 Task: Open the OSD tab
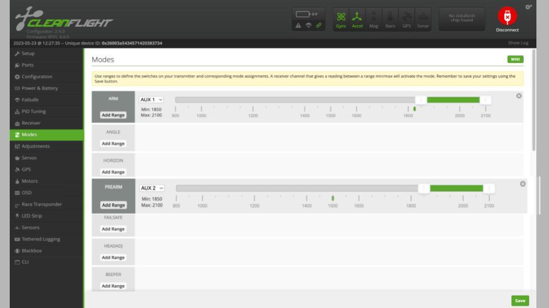46,193
